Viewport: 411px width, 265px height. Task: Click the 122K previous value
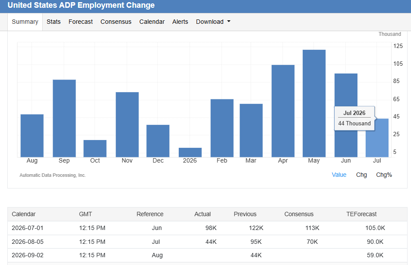click(256, 228)
